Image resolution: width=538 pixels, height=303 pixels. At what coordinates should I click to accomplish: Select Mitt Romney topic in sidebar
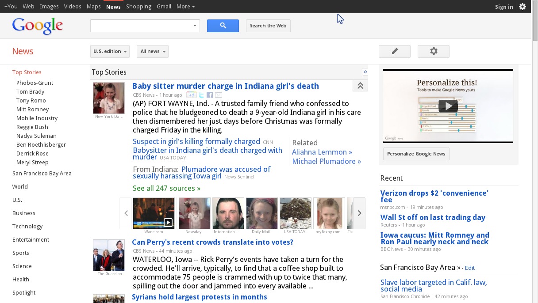click(33, 110)
